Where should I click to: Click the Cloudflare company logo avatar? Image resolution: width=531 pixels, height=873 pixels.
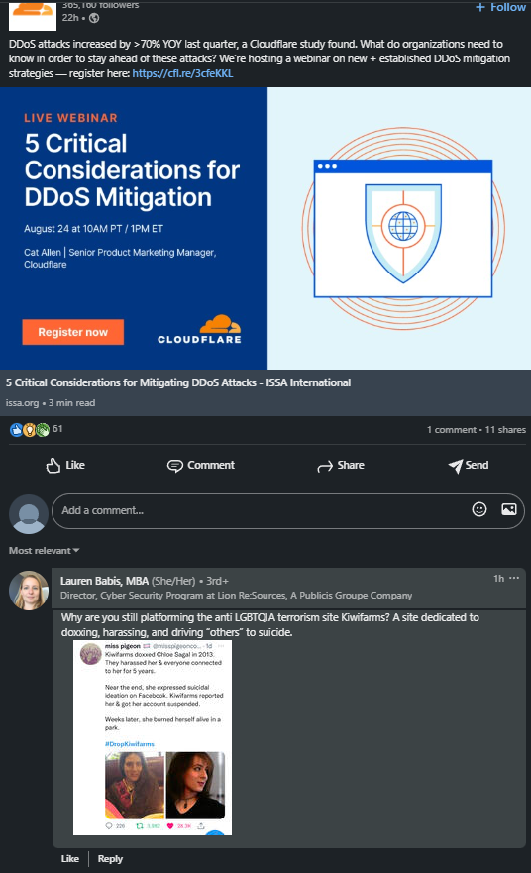click(x=33, y=16)
